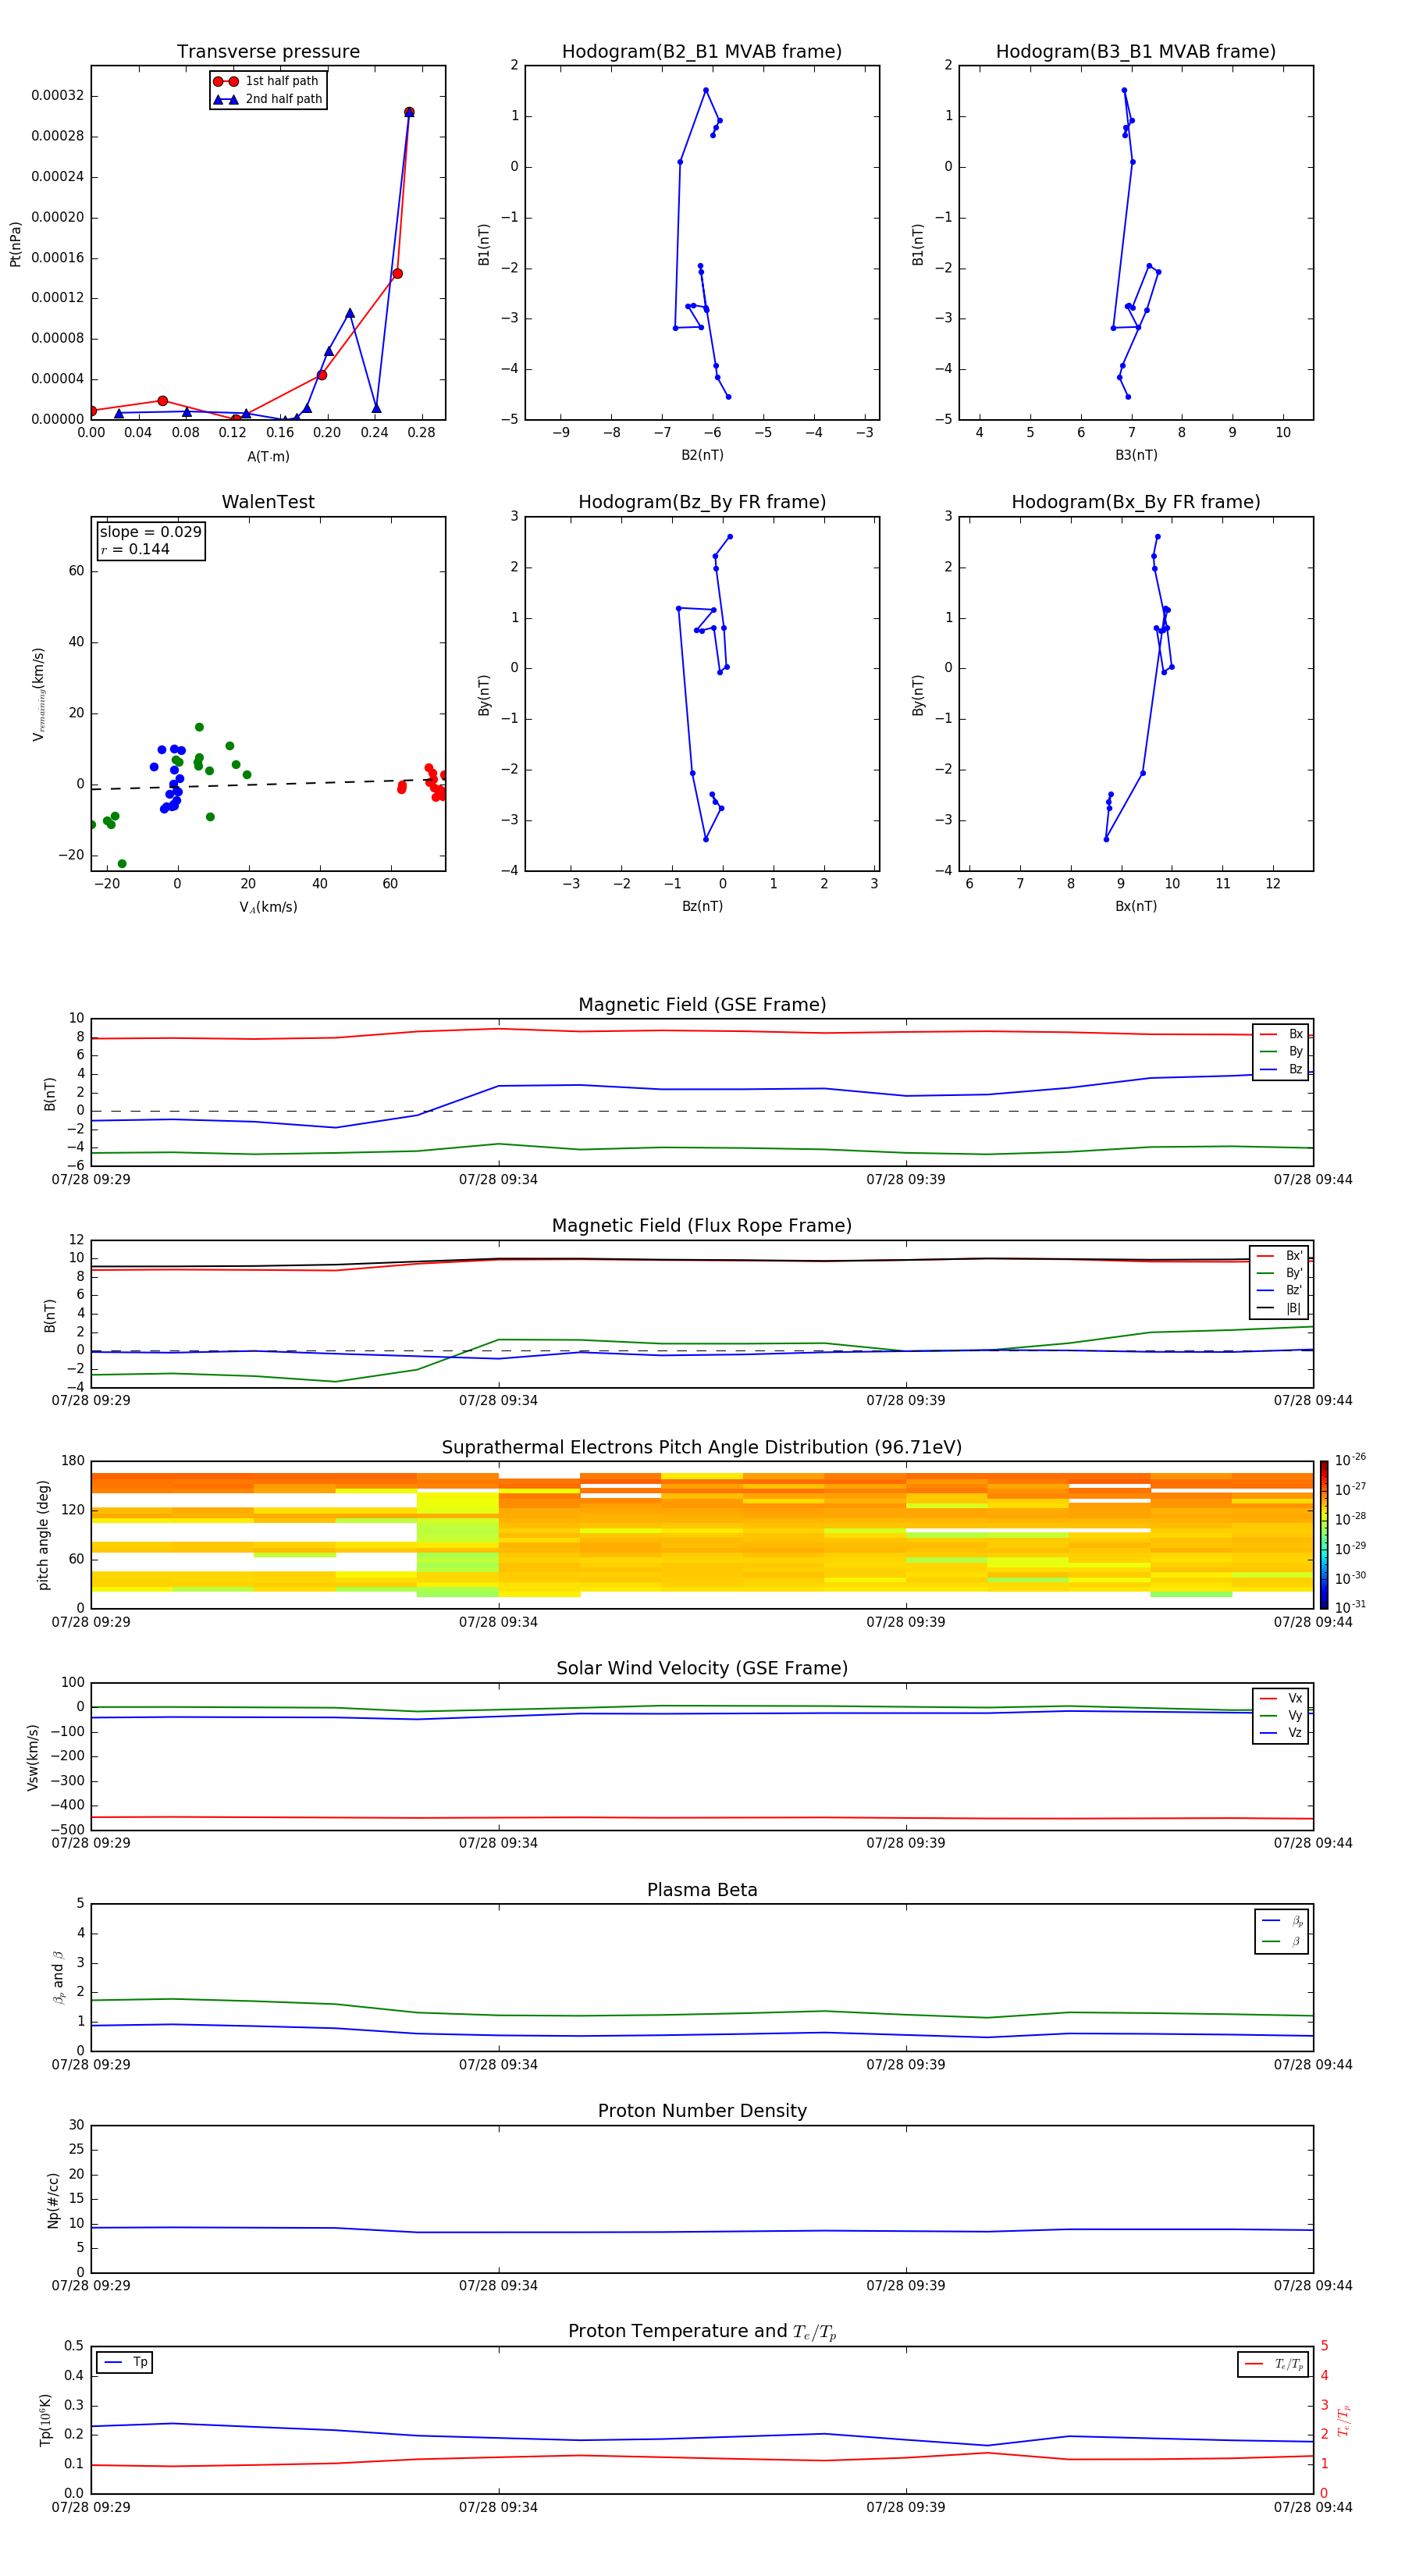The width and height of the screenshot is (1405, 2576).
Task: Click the "V_remaining(km/s)" y-axis label
Action: coord(38,694)
